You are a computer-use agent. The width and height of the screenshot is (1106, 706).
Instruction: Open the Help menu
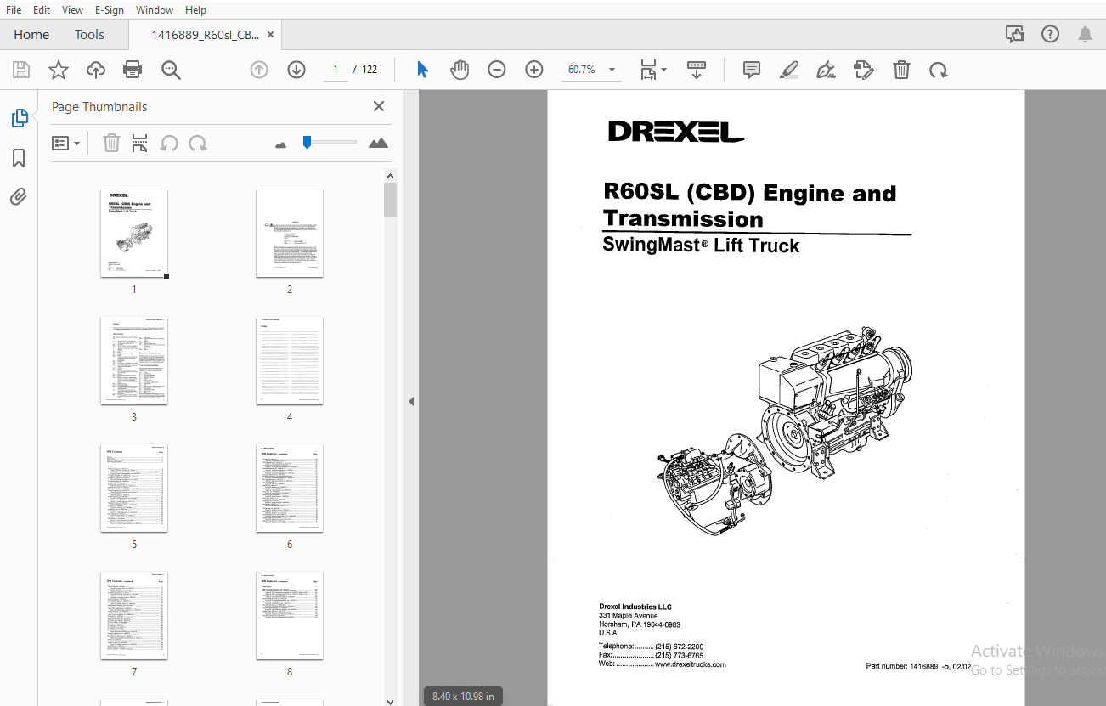click(195, 10)
